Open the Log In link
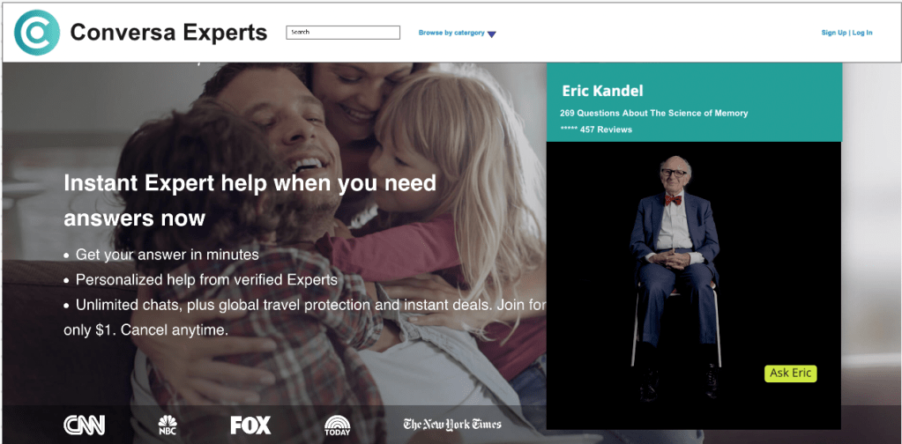The width and height of the screenshot is (902, 444). click(861, 33)
